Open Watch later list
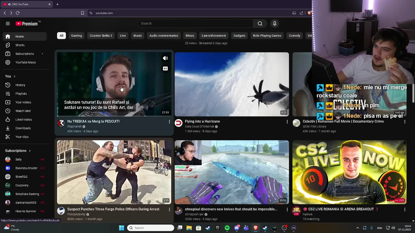Image resolution: width=415 pixels, height=233 pixels. (25, 111)
